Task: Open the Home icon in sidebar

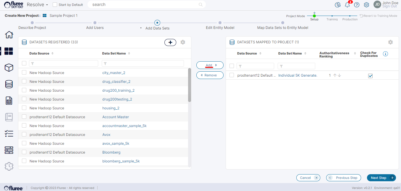Action: [9, 35]
